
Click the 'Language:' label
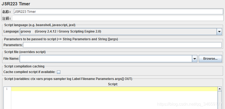click(x=12, y=31)
